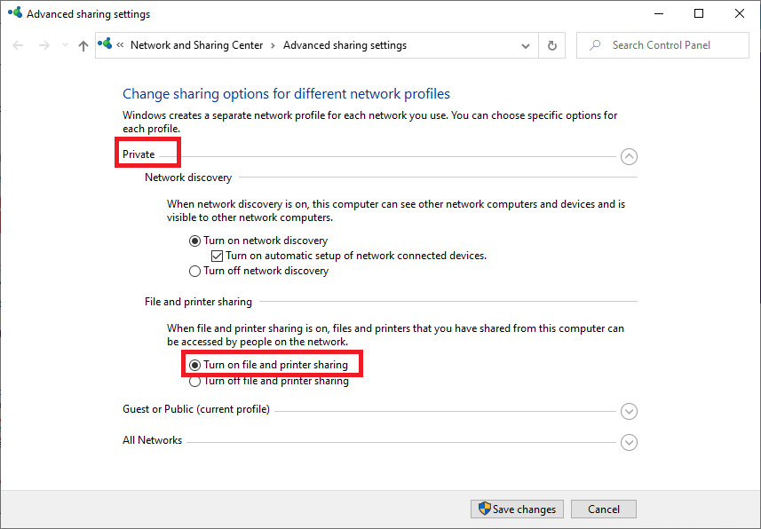Refresh the Advanced sharing settings page
This screenshot has height=529, width=761.
[x=551, y=45]
